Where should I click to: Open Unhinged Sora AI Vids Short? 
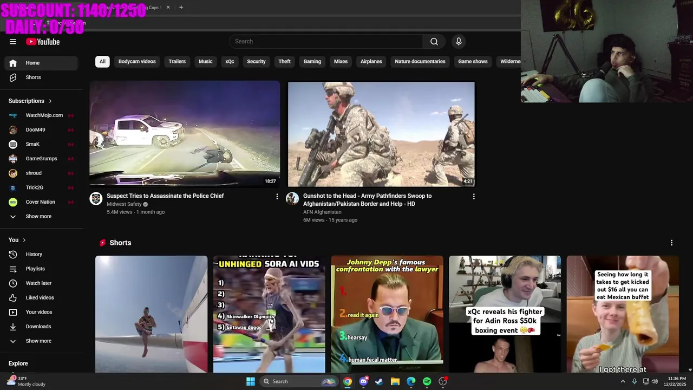click(269, 314)
